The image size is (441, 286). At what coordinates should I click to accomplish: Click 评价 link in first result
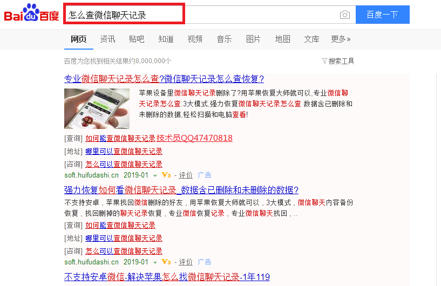[x=186, y=175]
